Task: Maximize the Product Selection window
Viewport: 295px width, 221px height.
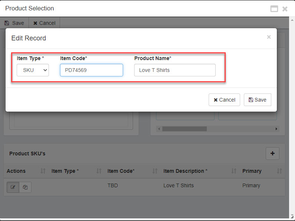Action: tap(274, 9)
